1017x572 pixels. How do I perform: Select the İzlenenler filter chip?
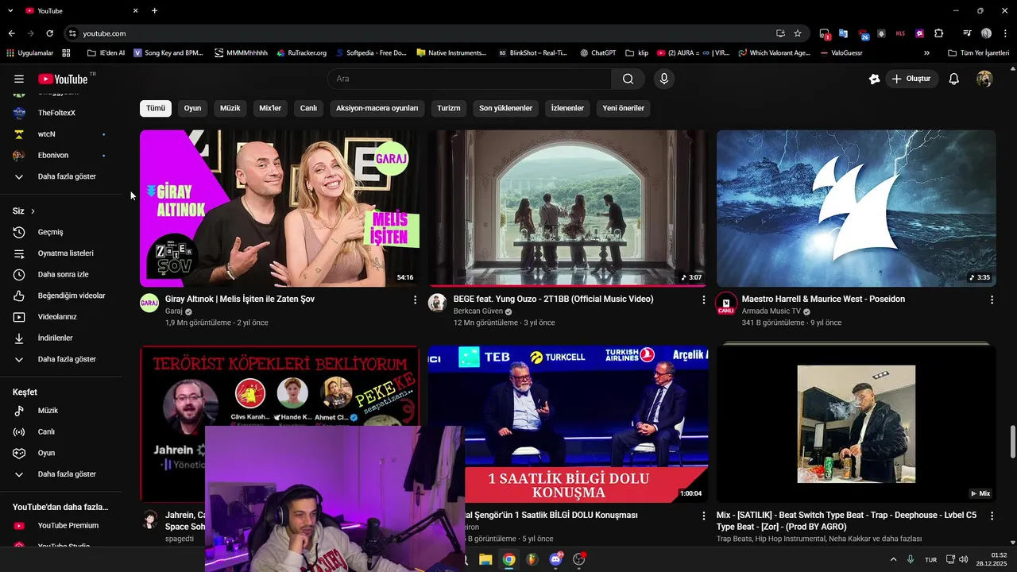click(567, 108)
